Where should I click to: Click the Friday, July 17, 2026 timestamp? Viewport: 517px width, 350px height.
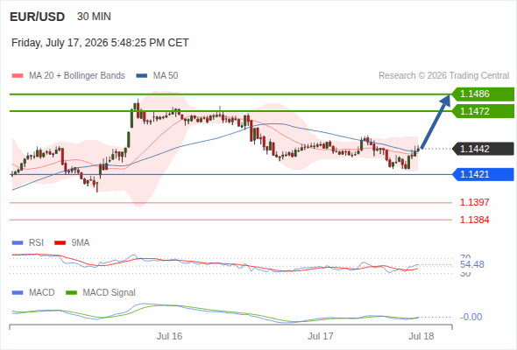click(x=100, y=43)
